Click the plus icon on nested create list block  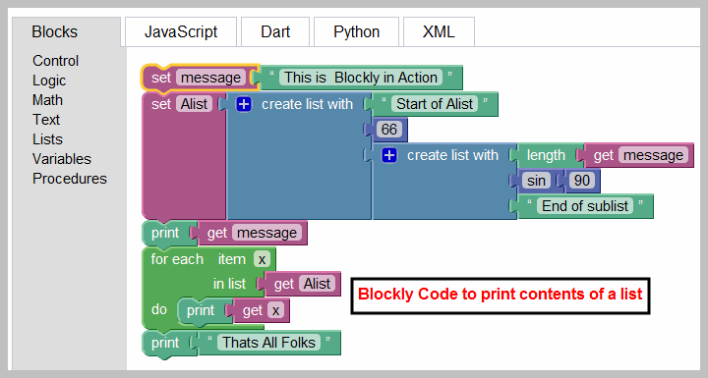point(389,155)
